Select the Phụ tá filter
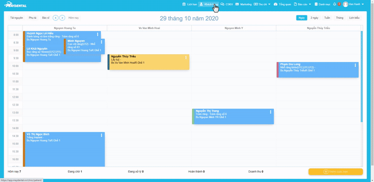Viewport: 374px width, 182px height. pos(32,18)
